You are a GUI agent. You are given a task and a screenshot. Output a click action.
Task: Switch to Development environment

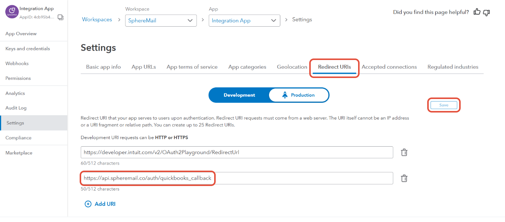pyautogui.click(x=239, y=95)
